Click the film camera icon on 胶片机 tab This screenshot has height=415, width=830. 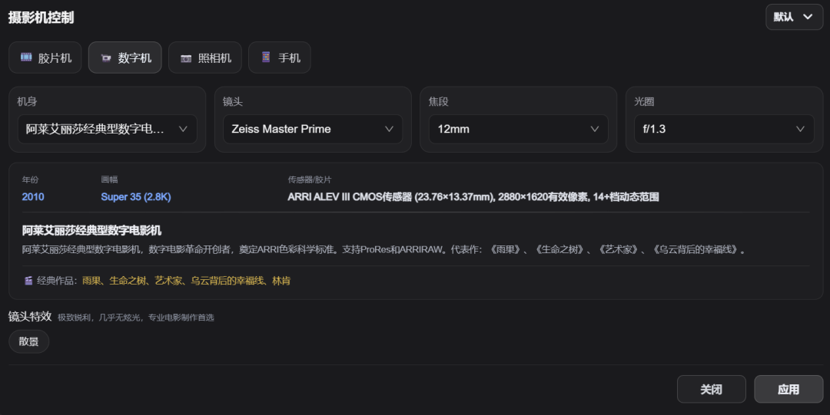pyautogui.click(x=26, y=57)
